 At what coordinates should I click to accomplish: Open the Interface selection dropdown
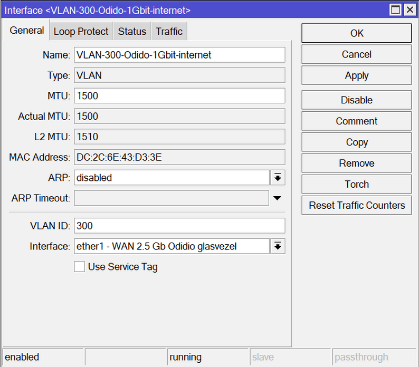pos(278,246)
